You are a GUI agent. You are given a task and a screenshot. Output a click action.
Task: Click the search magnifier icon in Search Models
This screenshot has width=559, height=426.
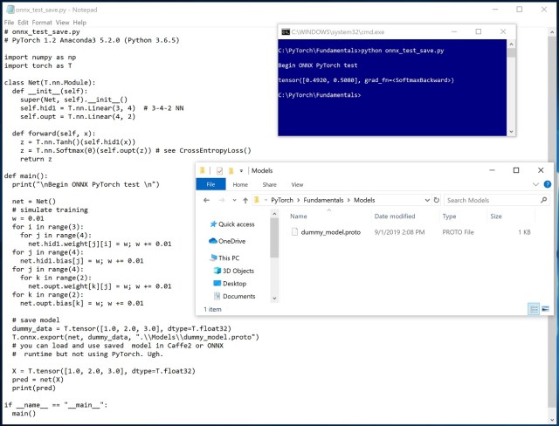coord(542,200)
